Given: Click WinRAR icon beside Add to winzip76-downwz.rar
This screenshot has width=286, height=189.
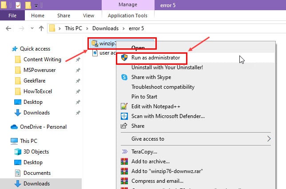Looking at the screenshot, I should (x=124, y=171).
